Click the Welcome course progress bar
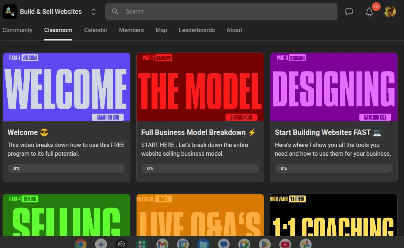 (x=66, y=168)
